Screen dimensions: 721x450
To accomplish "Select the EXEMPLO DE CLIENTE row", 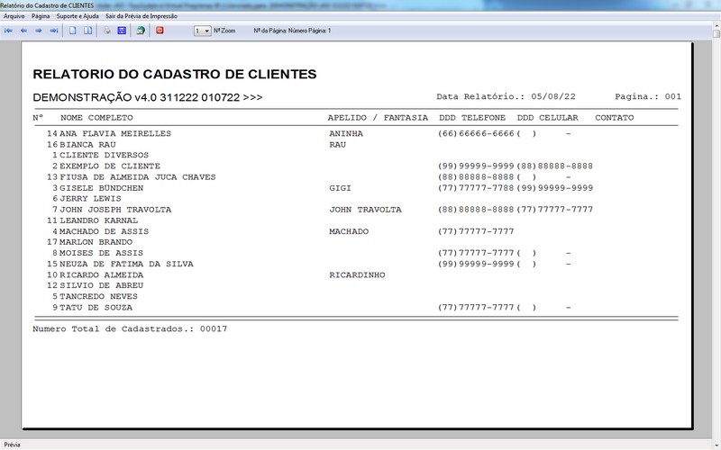I will pos(110,166).
